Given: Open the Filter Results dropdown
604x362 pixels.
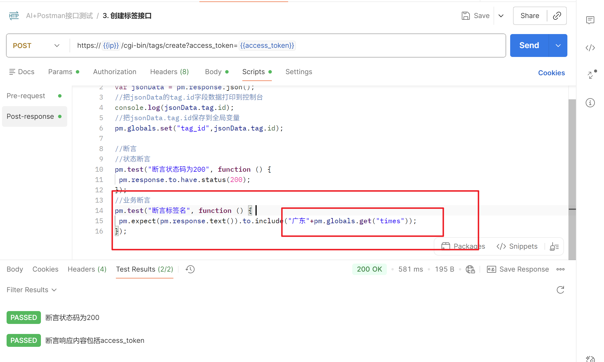Looking at the screenshot, I should (x=31, y=290).
